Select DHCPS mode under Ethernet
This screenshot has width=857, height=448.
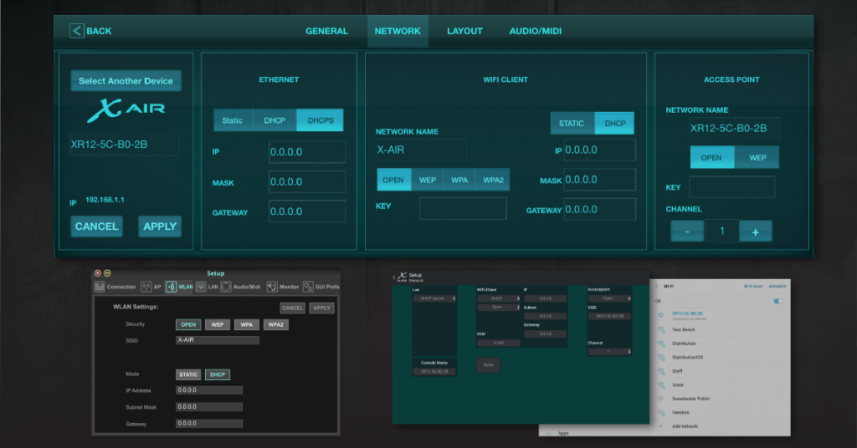[320, 120]
